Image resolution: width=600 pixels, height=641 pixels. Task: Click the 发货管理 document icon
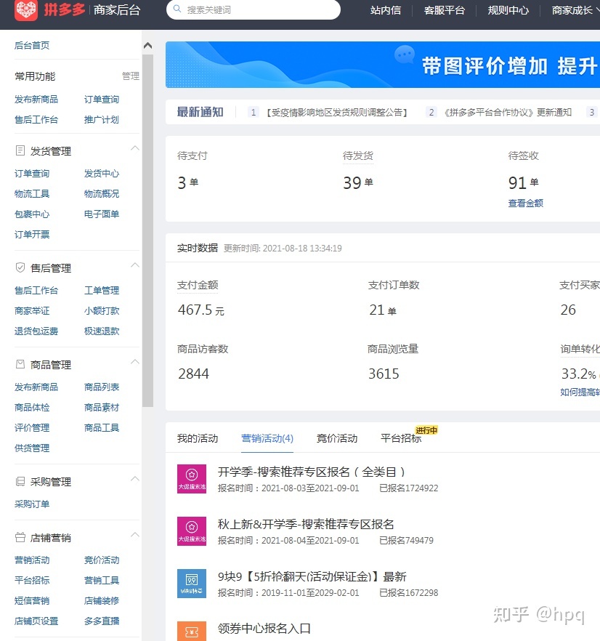(20, 151)
